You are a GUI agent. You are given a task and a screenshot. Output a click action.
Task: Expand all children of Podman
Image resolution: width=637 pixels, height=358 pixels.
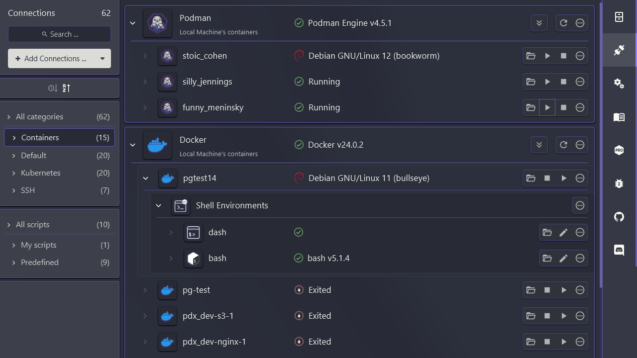539,23
